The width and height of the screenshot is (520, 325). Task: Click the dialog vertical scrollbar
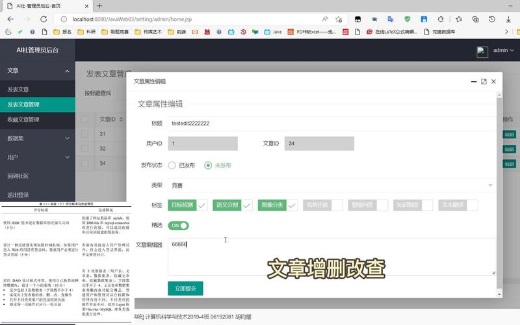pyautogui.click(x=499, y=192)
